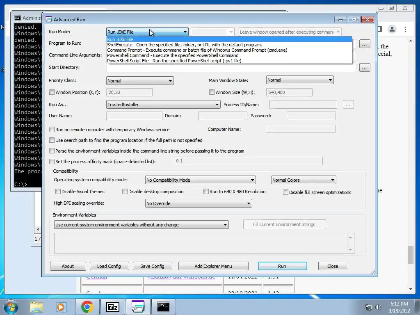The width and height of the screenshot is (420, 315).
Task: Click the Command Prompt window title icon
Action: tap(18, 18)
